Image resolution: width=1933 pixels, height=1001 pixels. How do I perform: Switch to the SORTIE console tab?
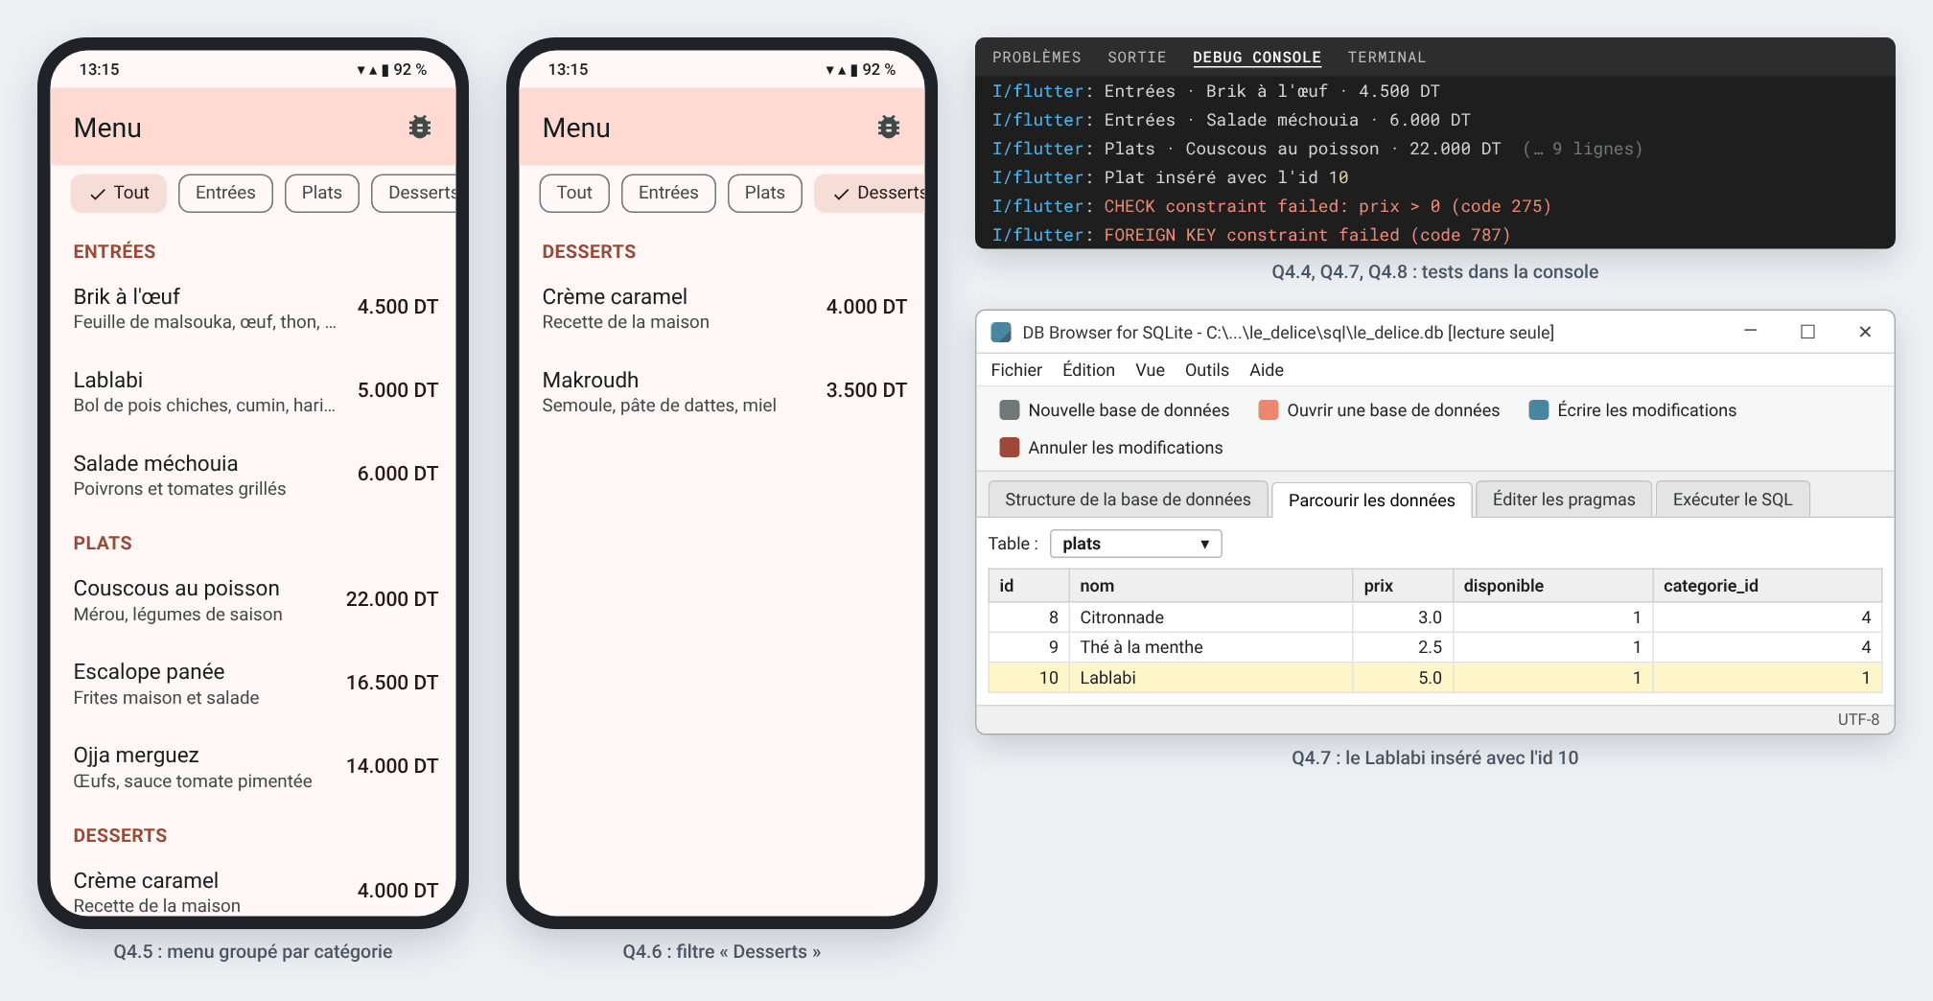[x=1137, y=58]
